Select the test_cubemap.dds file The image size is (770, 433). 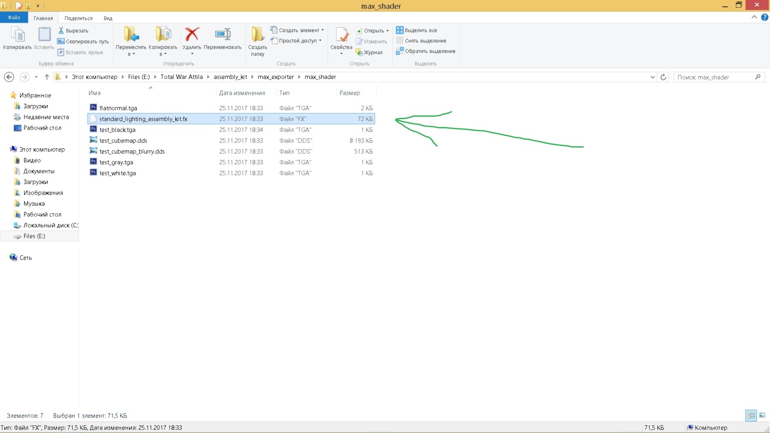(123, 141)
